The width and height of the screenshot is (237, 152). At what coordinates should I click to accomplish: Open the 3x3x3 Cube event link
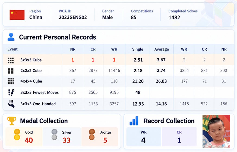click(x=31, y=60)
